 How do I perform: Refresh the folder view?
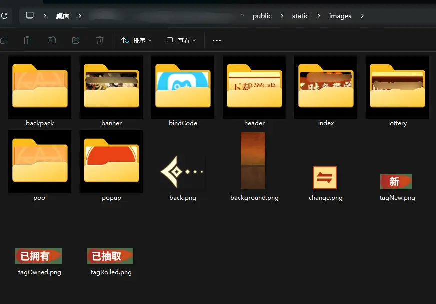[x=4, y=16]
